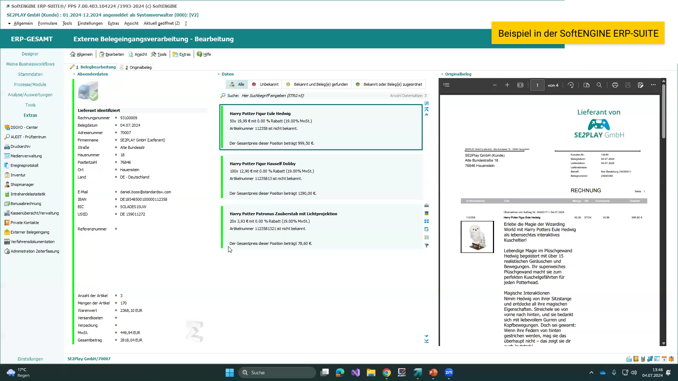Click the keyboard icon in status bar
Image resolution: width=678 pixels, height=381 pixels.
[x=629, y=359]
